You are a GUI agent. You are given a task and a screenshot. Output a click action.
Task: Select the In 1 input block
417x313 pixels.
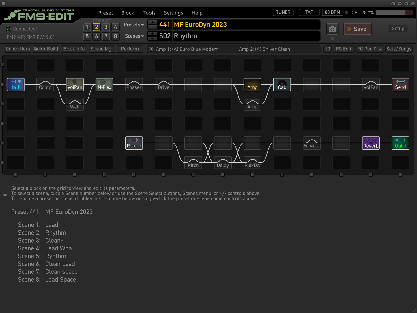pyautogui.click(x=16, y=85)
